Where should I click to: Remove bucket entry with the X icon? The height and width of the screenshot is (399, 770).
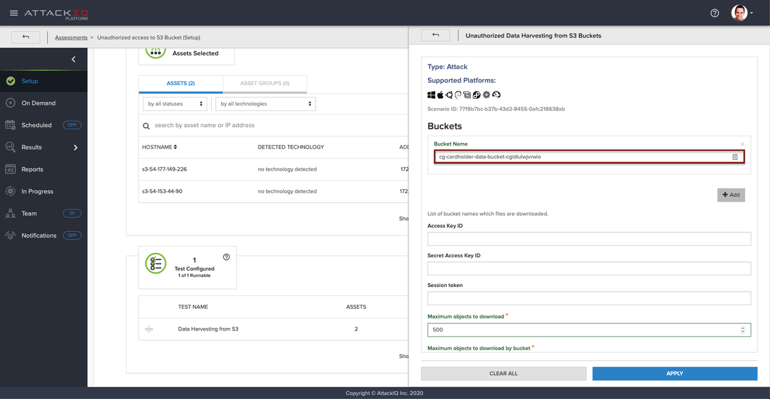click(742, 144)
